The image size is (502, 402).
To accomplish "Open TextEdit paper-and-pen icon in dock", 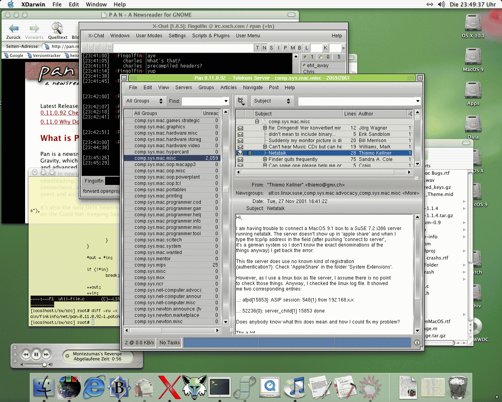I will pos(320,387).
